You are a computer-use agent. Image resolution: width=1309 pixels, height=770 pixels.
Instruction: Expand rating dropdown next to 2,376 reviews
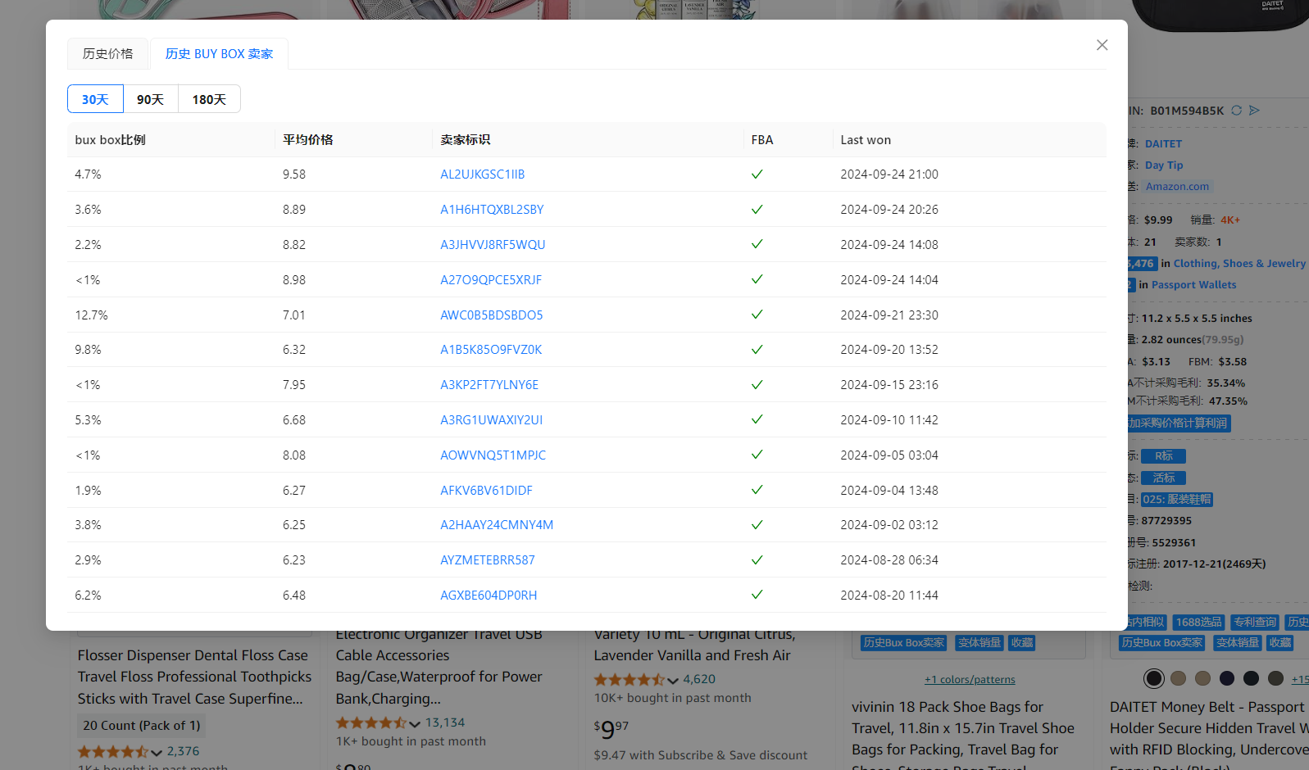(157, 752)
